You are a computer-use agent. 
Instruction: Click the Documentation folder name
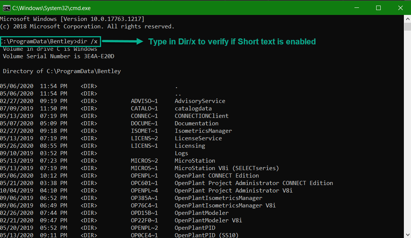click(197, 123)
